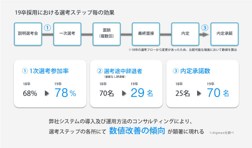Image resolution: width=252 pixels, height=148 pixels.
Task: Click the large 70名 value in the 内定承諾数 card
Action: coord(218,93)
